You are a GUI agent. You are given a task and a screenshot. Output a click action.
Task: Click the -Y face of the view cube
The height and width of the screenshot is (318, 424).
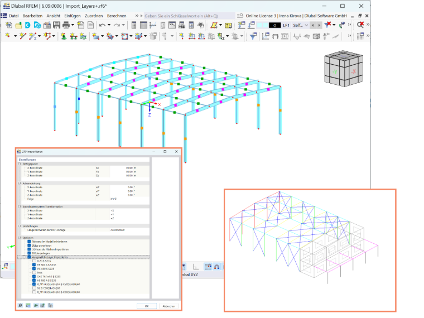pyautogui.click(x=335, y=71)
